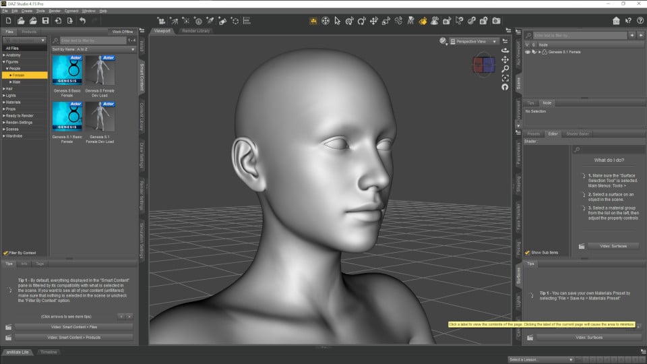The width and height of the screenshot is (647, 364).
Task: Click the Reset camera icon beside the viewport
Action: 505,87
